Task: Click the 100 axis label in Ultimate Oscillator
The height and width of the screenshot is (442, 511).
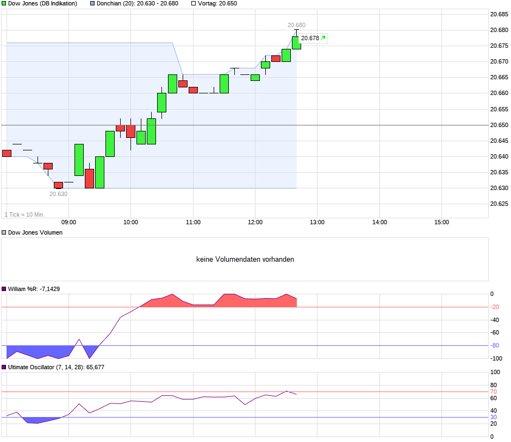Action: [495, 372]
